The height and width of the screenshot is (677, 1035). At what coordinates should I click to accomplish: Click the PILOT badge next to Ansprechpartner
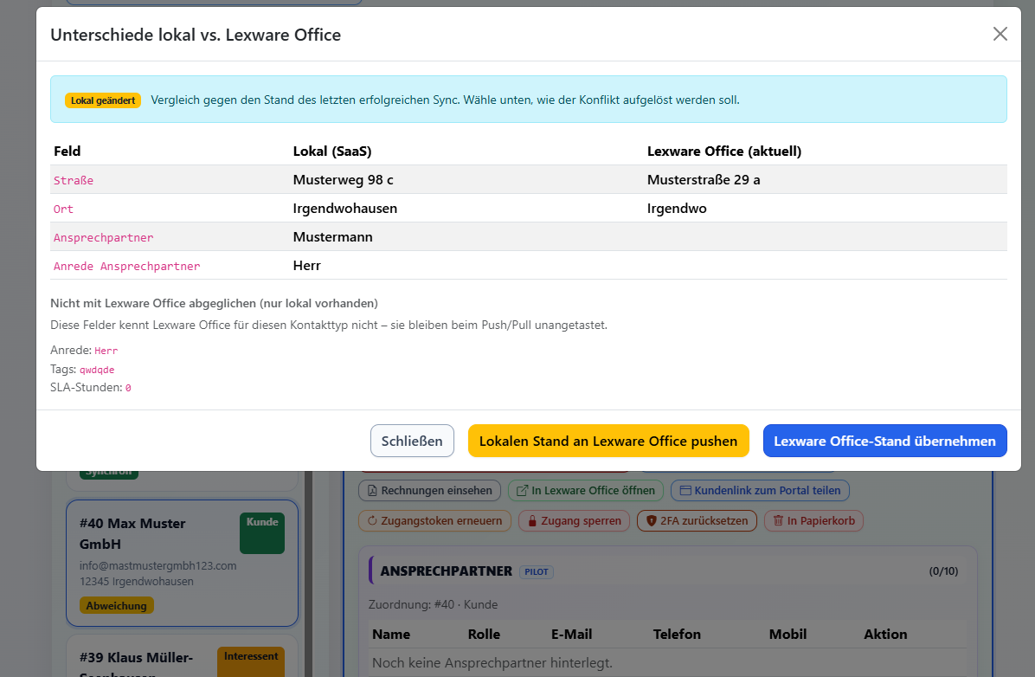pos(537,572)
